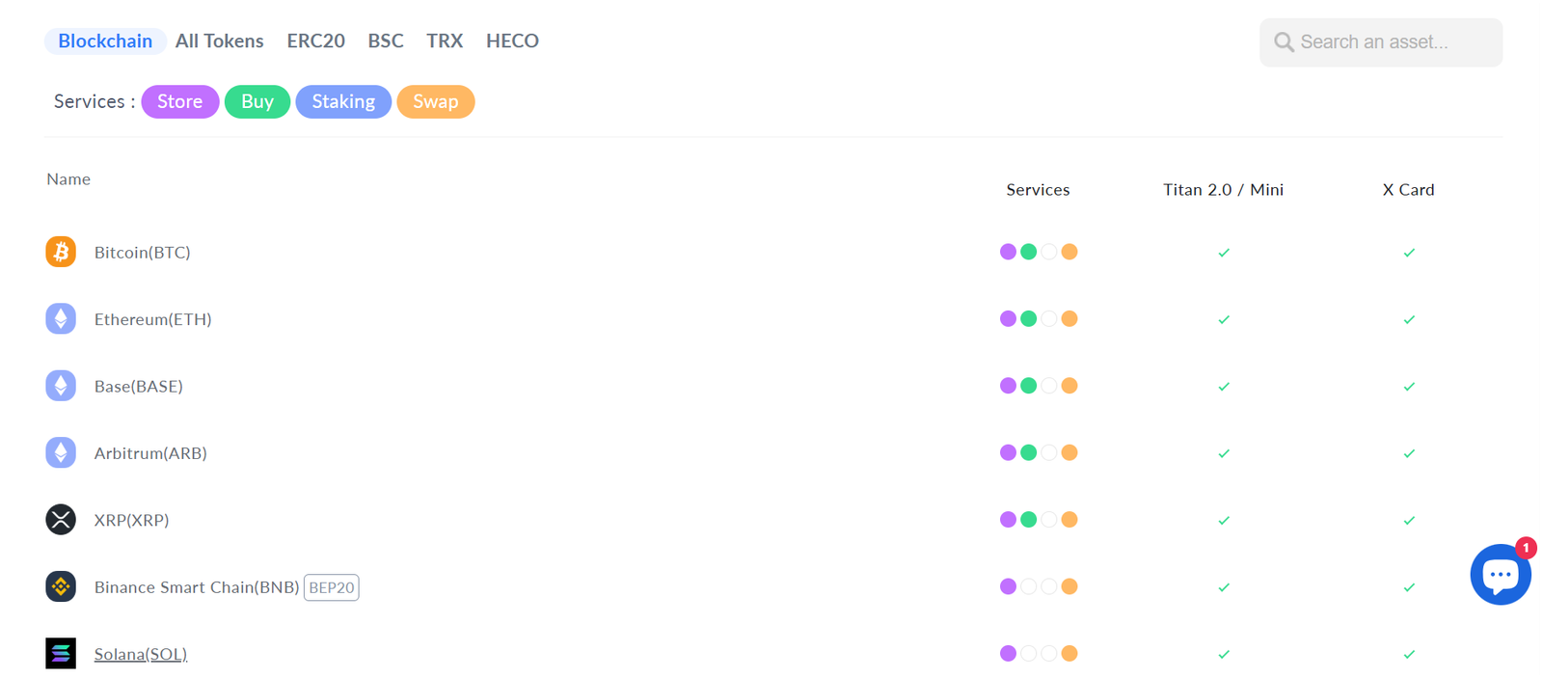The width and height of the screenshot is (1543, 678).
Task: Click the orange Swap dot in Bitcoin row
Action: pyautogui.click(x=1069, y=252)
